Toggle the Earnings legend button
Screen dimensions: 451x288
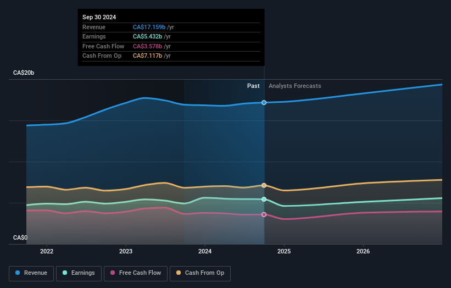(x=79, y=273)
